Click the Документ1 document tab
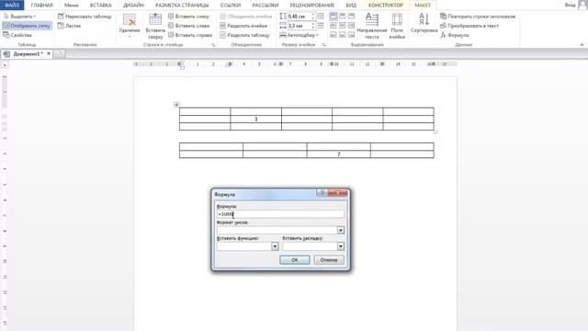The height and width of the screenshot is (331, 588). point(26,54)
